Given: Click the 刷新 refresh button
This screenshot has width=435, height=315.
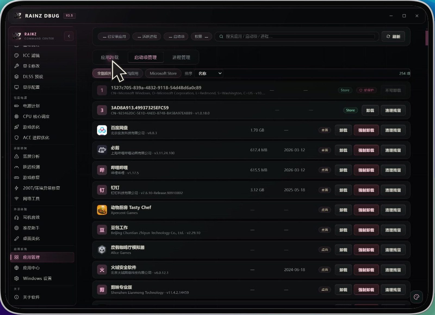Looking at the screenshot, I should tap(393, 36).
